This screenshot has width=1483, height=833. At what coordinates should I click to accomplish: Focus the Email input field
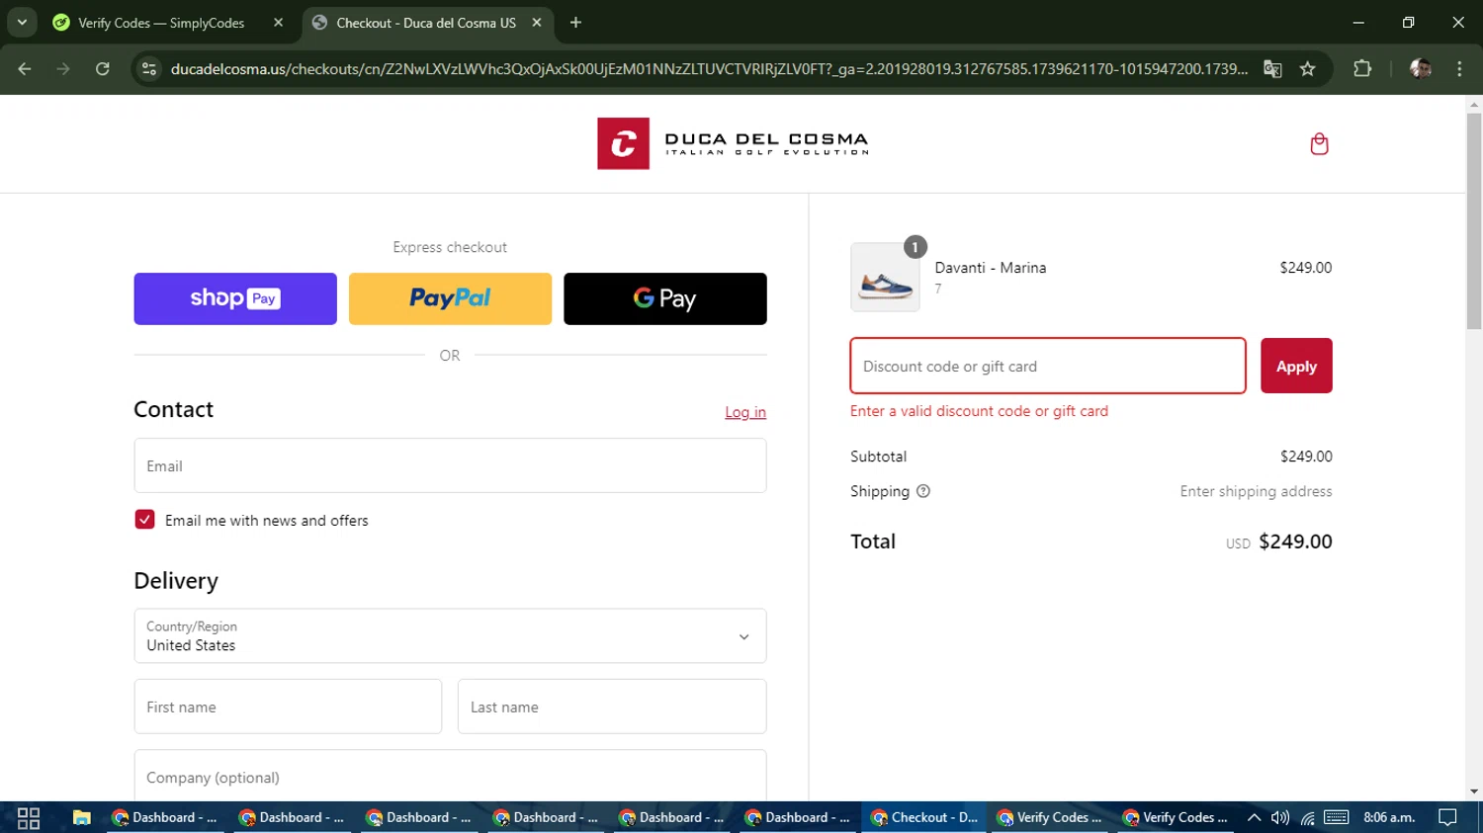click(x=450, y=465)
